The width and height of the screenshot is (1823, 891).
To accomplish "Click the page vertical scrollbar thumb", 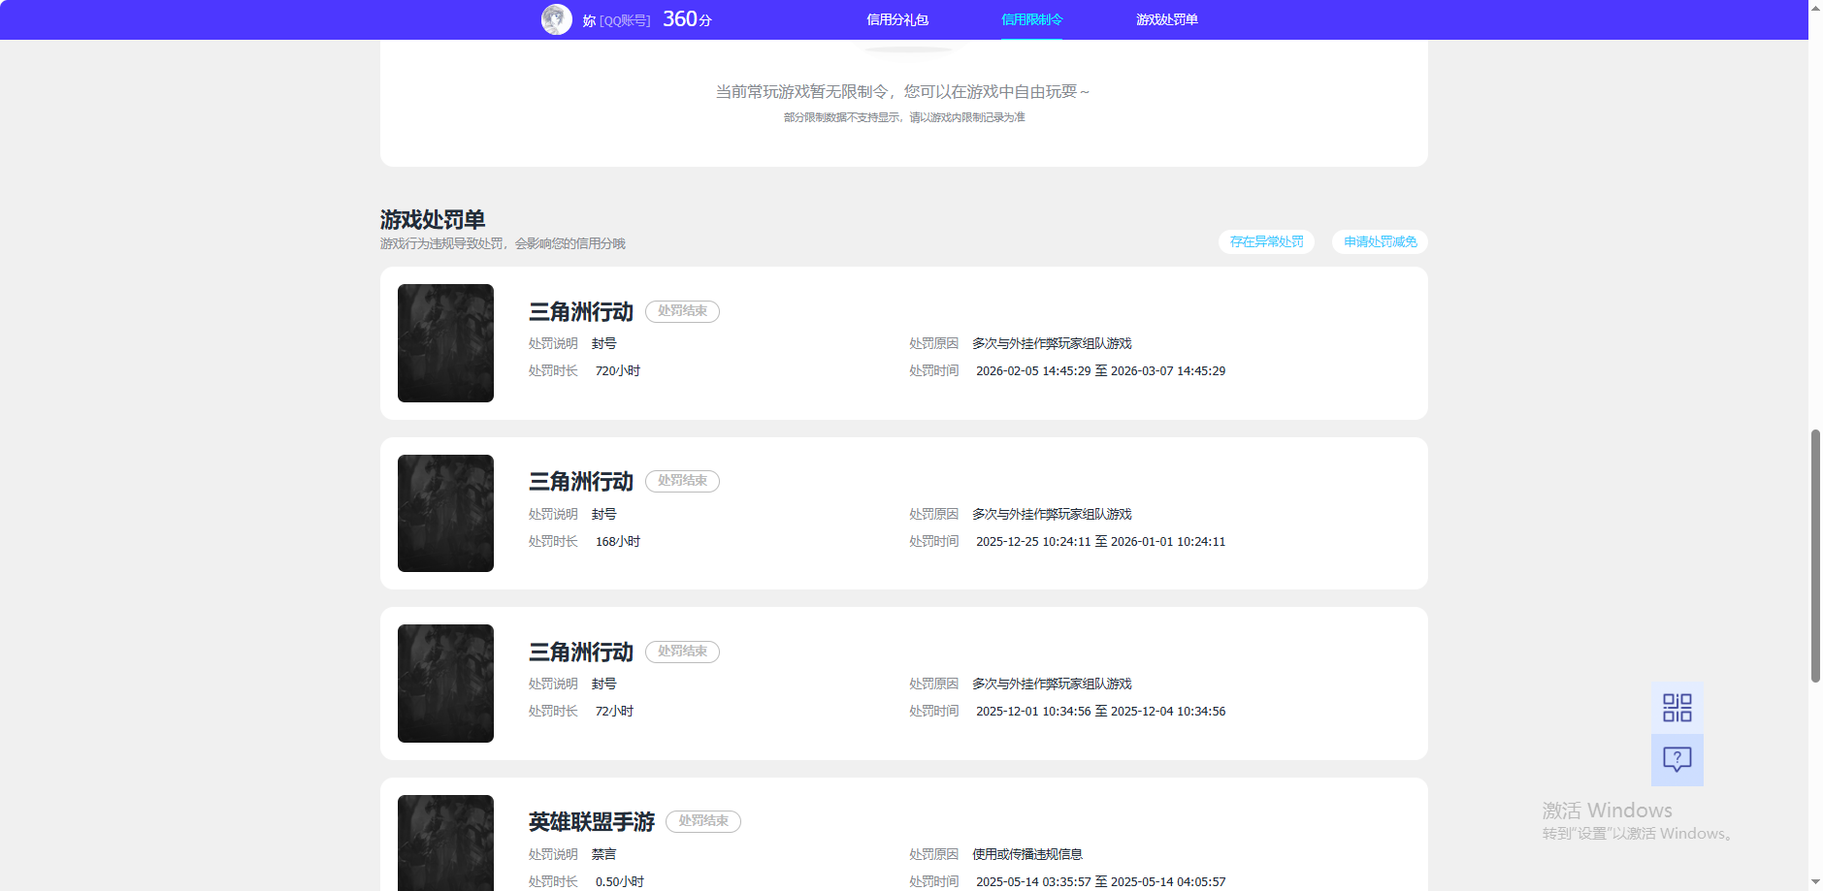I will click(x=1815, y=556).
